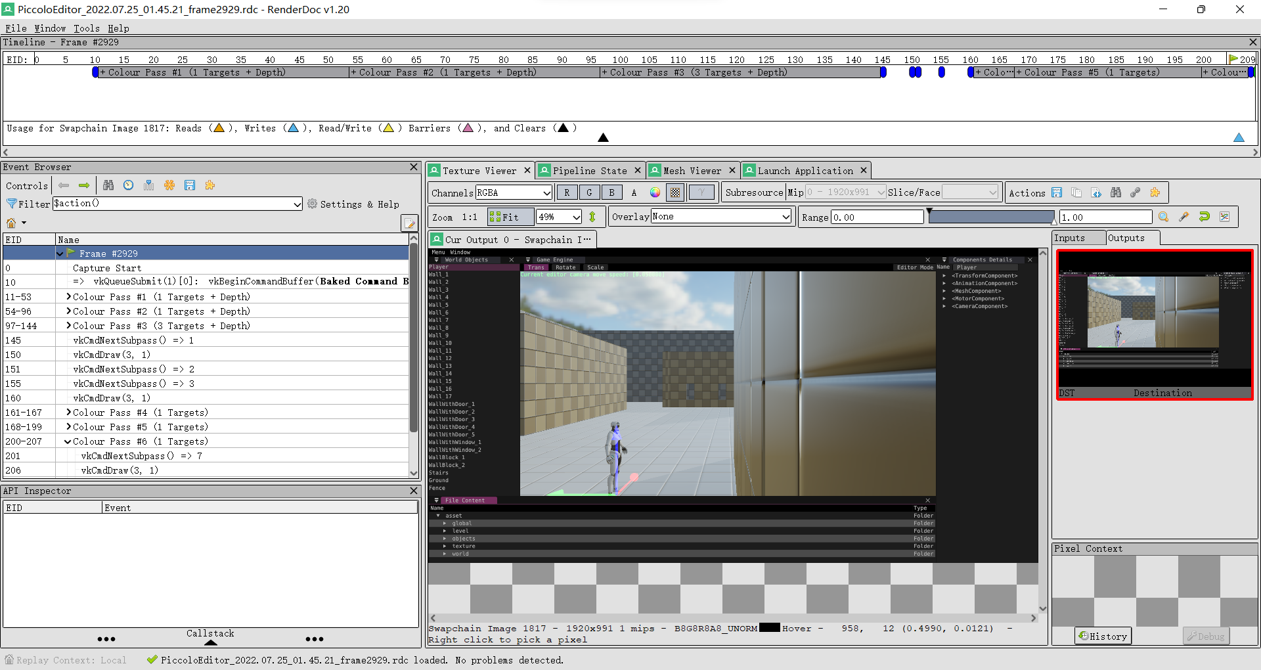Click the Filter funnel icon
The width and height of the screenshot is (1261, 670).
pyautogui.click(x=11, y=204)
